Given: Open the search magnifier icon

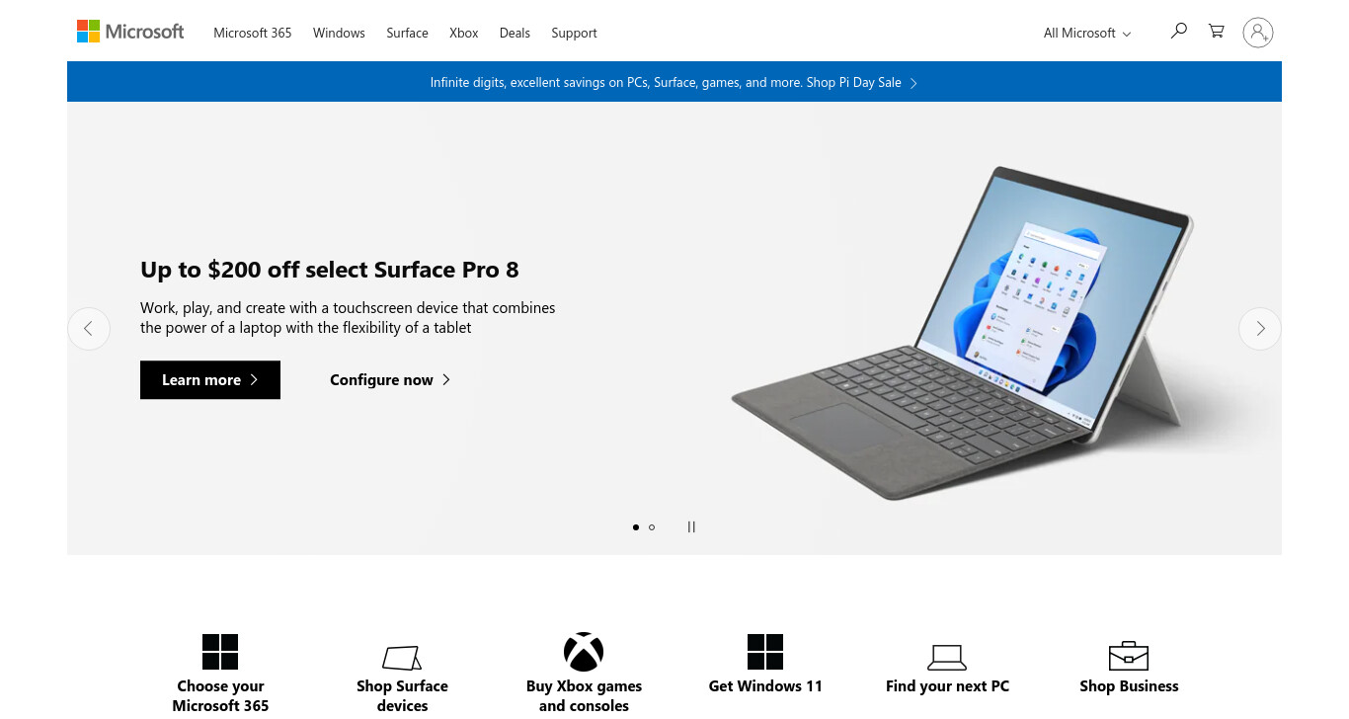Looking at the screenshot, I should click(1178, 32).
